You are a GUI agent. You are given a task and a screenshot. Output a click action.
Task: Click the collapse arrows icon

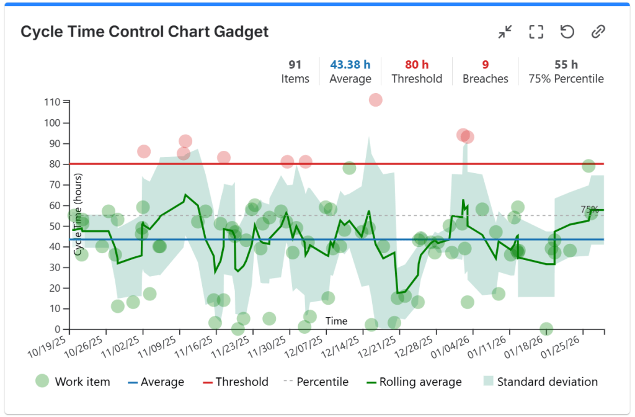click(x=505, y=32)
